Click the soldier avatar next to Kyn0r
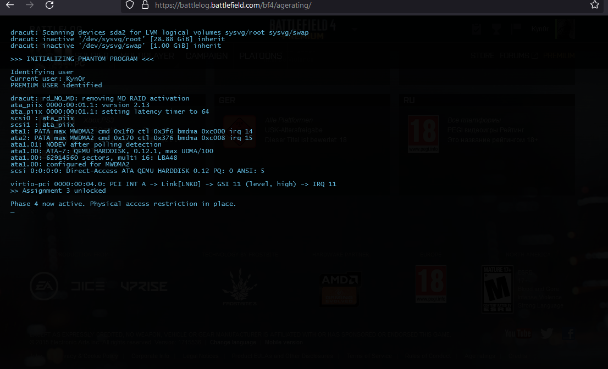This screenshot has width=608, height=369. click(565, 29)
